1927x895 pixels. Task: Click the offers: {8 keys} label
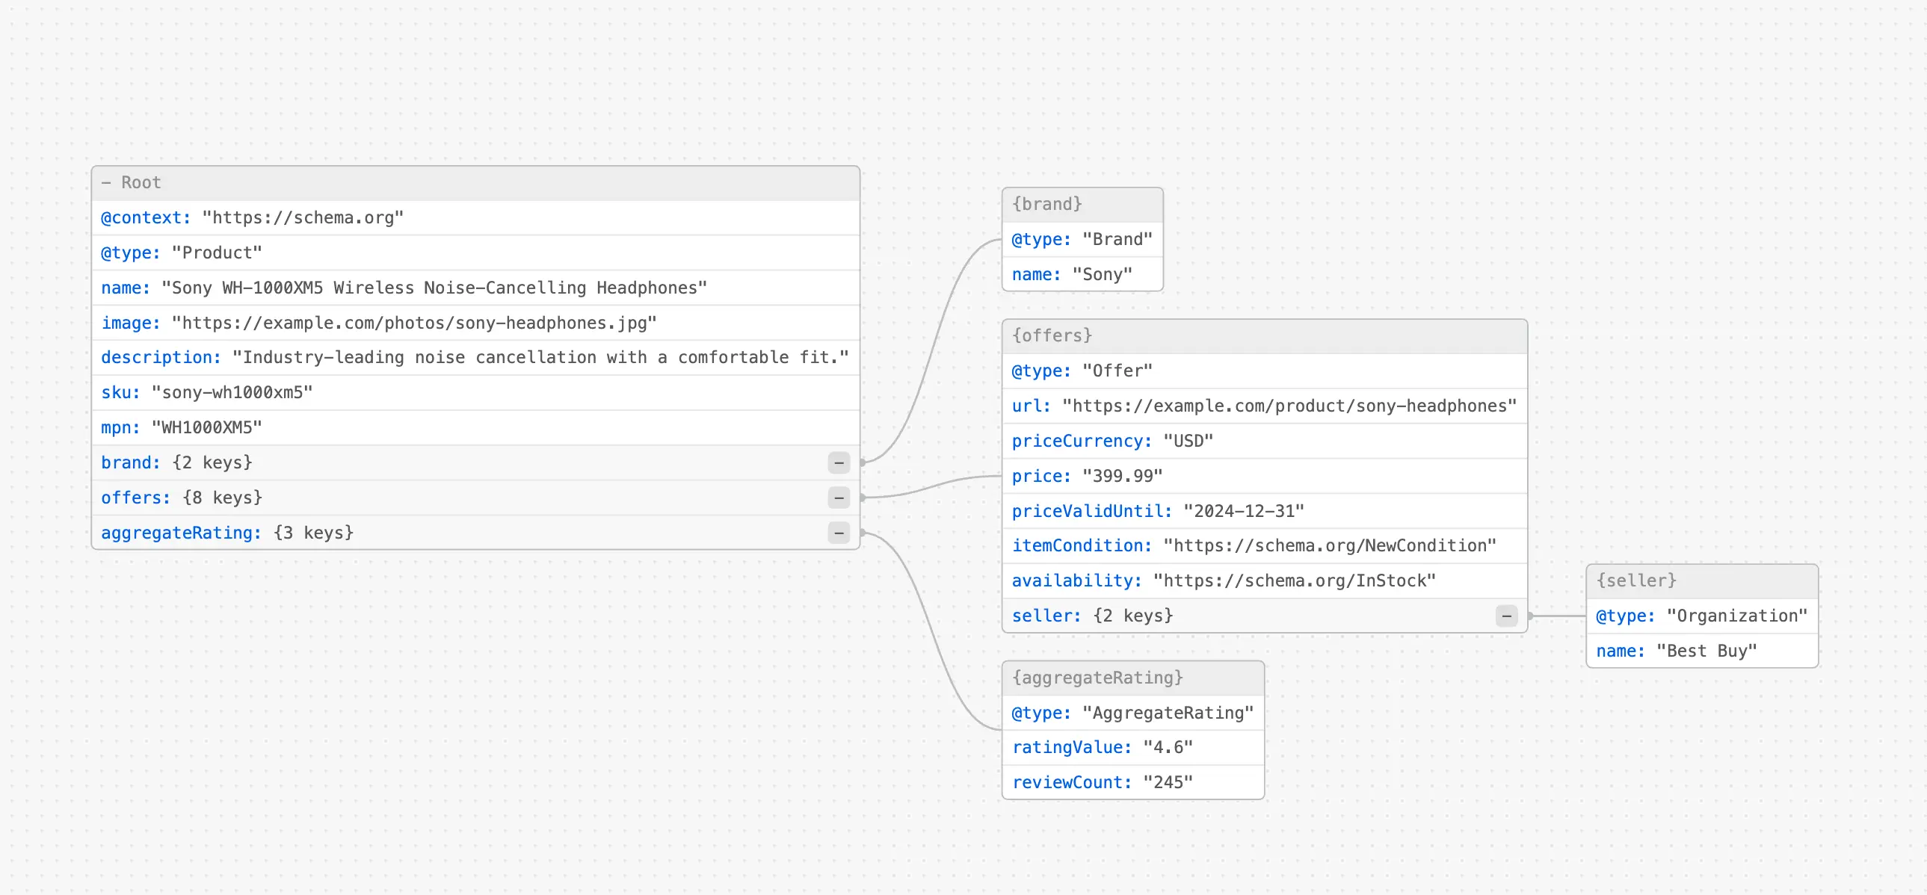[182, 498]
